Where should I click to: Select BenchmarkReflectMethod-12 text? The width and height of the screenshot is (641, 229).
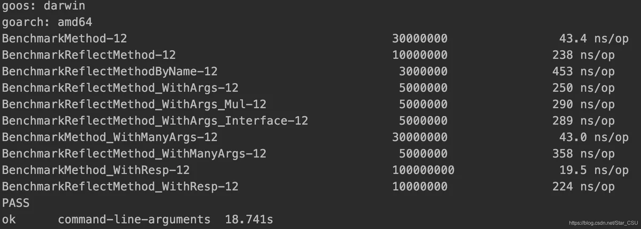point(89,55)
